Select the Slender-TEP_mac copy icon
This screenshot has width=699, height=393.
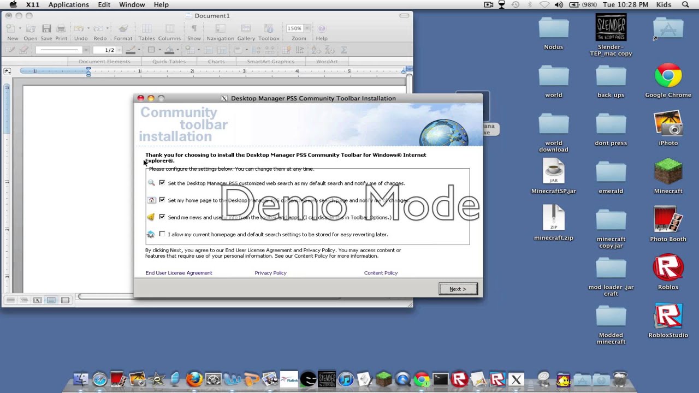point(611,27)
